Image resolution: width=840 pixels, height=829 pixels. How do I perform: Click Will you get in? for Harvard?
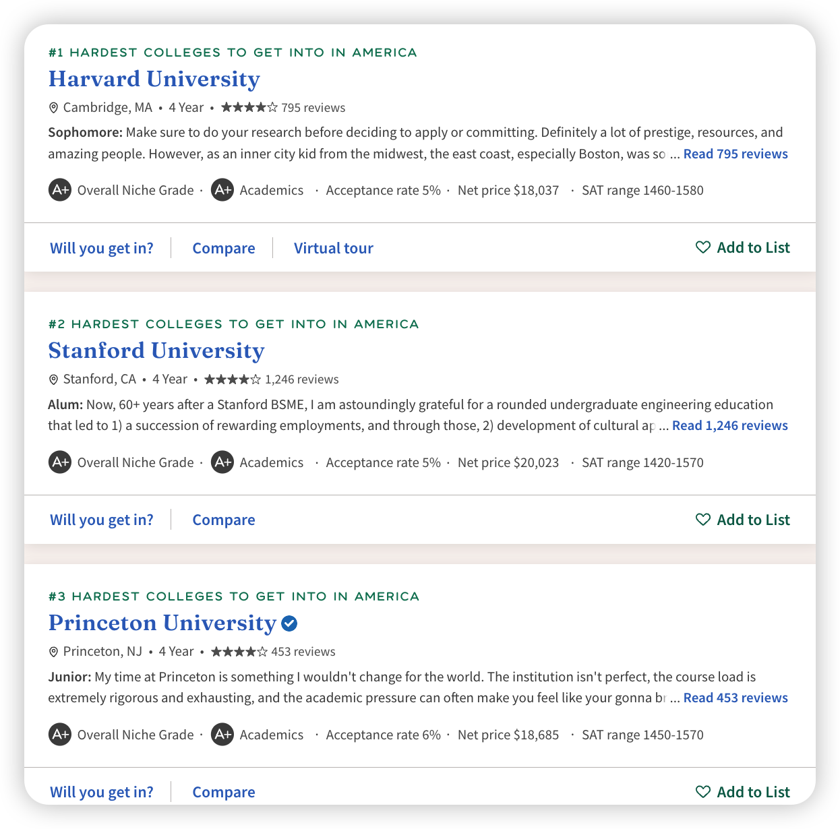[x=102, y=248]
